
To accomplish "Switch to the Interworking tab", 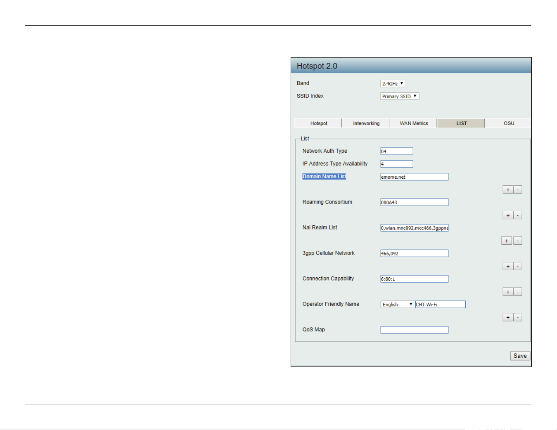I will point(366,123).
